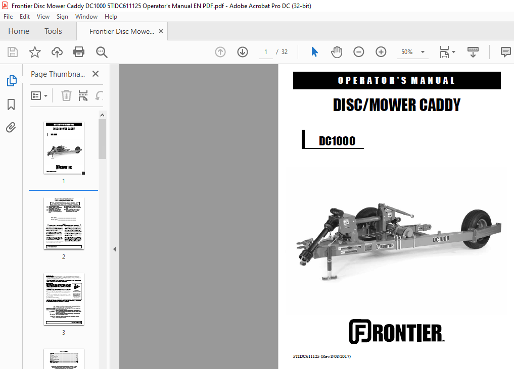Open the comments pane

point(505,52)
